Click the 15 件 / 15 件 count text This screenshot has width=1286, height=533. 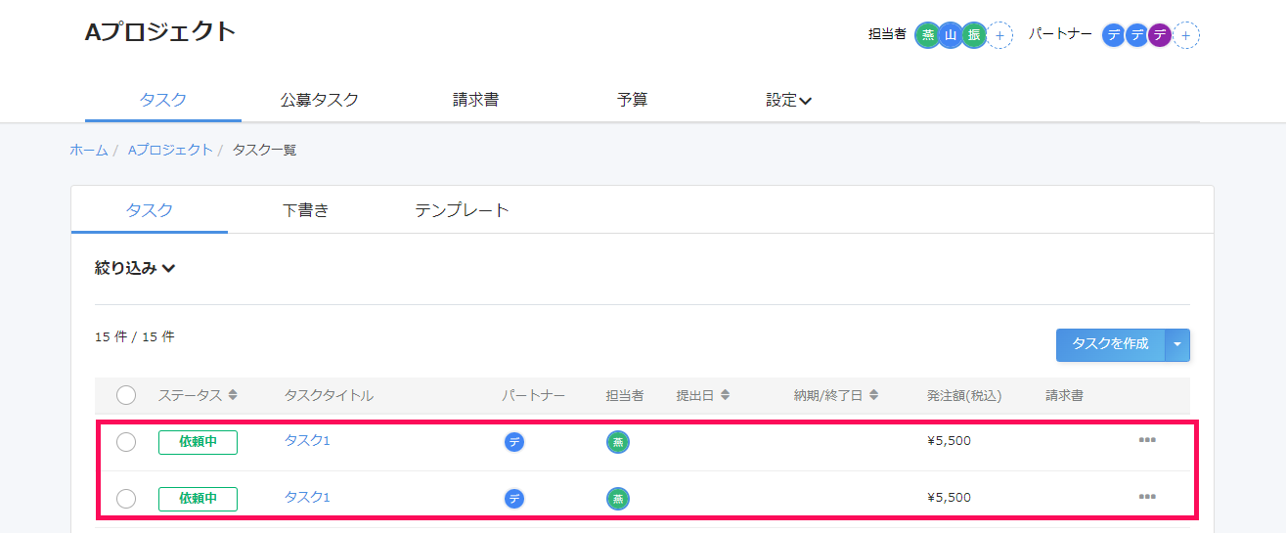pos(135,336)
